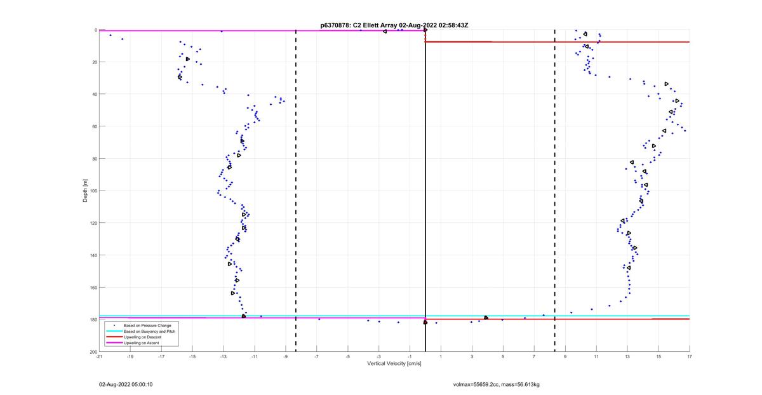Click x-axis tick label "-3"
The height and width of the screenshot is (395, 762).
[x=379, y=356]
